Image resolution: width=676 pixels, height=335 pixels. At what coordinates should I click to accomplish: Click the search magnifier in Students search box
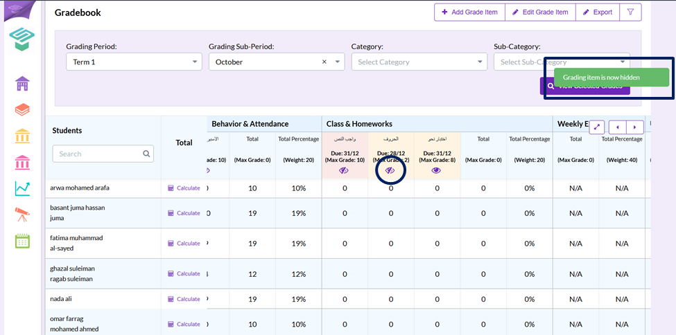pos(146,154)
